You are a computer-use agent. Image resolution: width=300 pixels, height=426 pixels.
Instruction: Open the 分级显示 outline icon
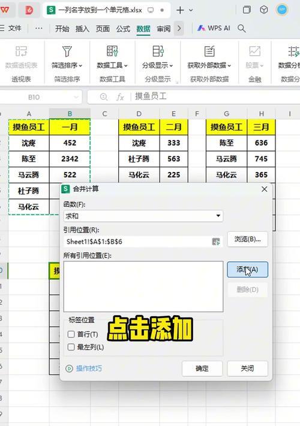[158, 51]
